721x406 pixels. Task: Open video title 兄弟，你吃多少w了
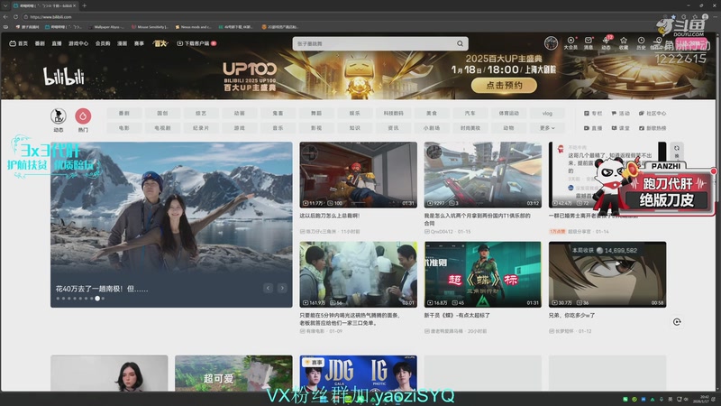click(572, 315)
